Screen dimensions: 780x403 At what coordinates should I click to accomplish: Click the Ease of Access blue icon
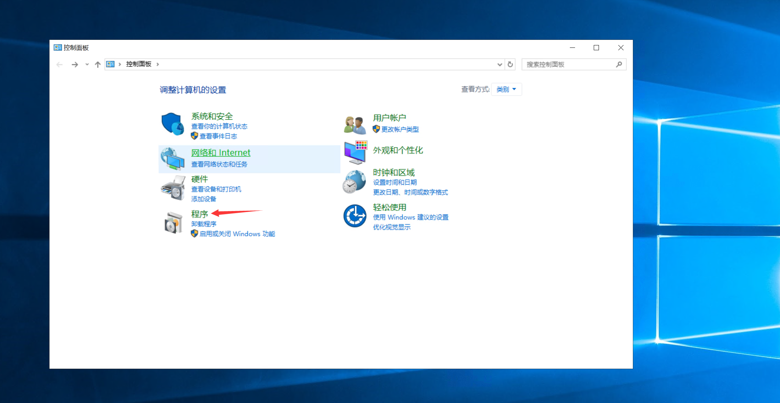coord(355,216)
